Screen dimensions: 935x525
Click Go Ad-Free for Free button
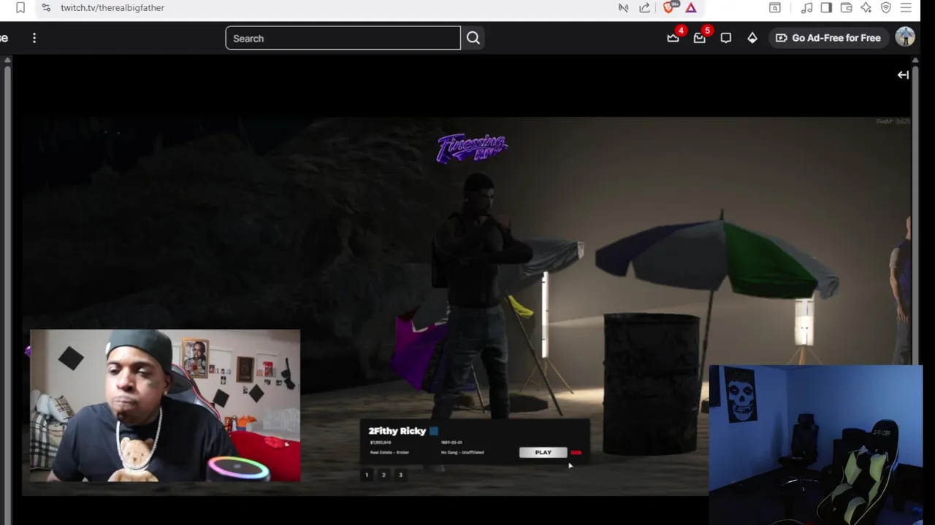coord(828,38)
